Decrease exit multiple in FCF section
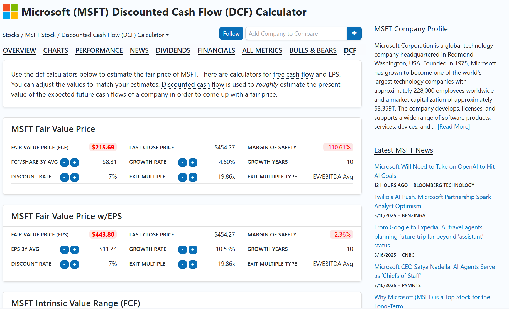This screenshot has width=509, height=309. (183, 177)
